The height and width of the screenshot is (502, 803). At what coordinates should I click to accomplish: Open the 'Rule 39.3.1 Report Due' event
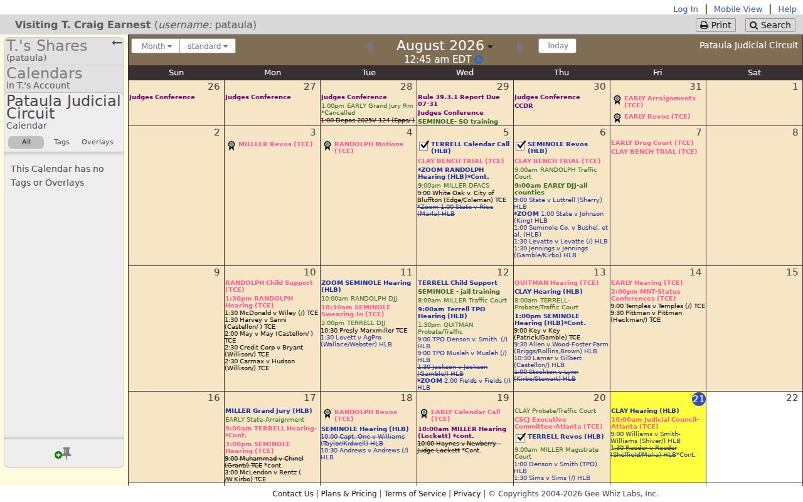459,100
